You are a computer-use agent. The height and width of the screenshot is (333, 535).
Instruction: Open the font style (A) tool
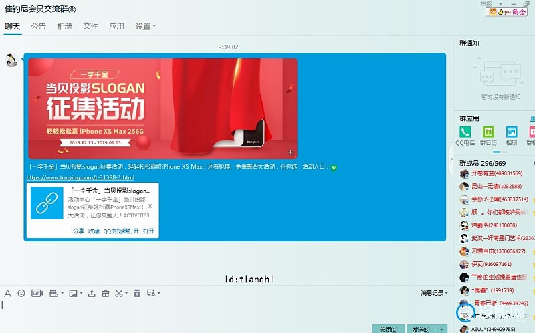click(x=7, y=293)
